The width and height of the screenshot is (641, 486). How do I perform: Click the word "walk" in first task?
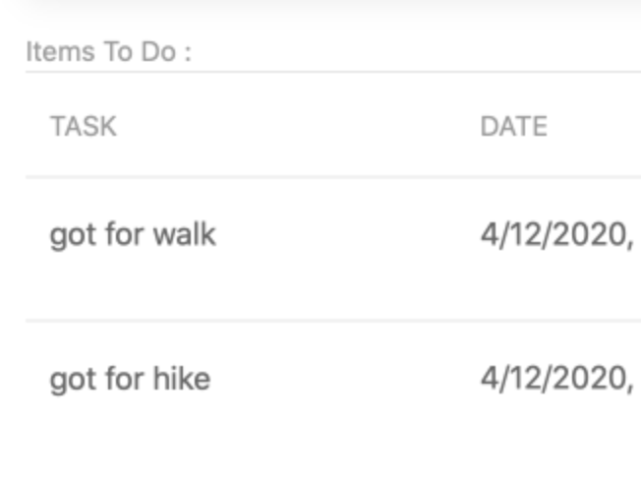point(185,234)
